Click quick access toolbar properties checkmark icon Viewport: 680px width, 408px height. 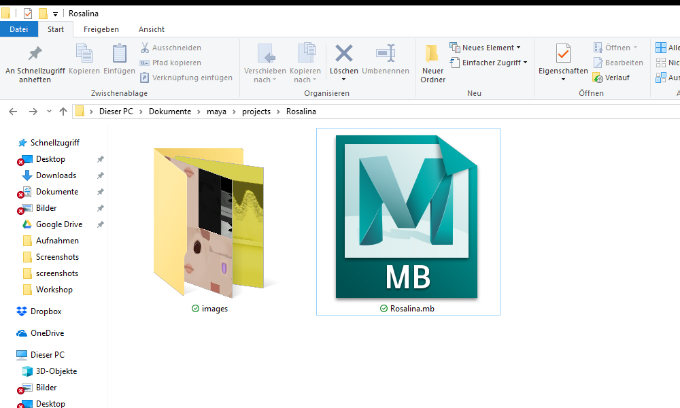(x=28, y=14)
